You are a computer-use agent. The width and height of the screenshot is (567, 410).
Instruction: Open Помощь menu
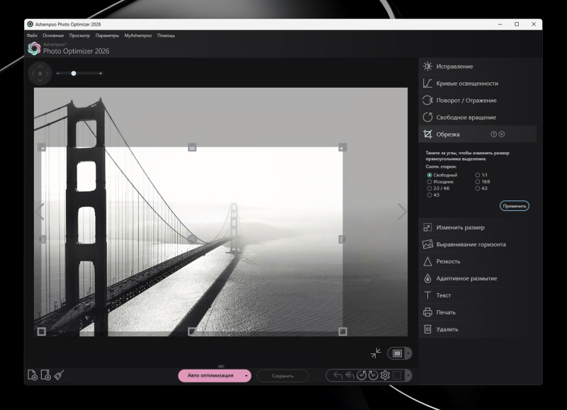(x=166, y=35)
